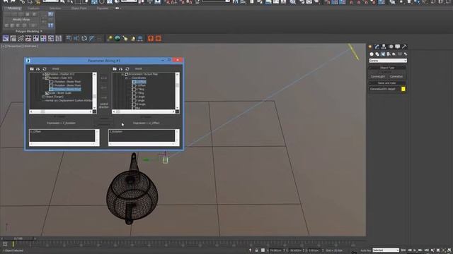Select X Rotation : Bezier Float track
The width and height of the screenshot is (453, 254).
pyautogui.click(x=65, y=82)
